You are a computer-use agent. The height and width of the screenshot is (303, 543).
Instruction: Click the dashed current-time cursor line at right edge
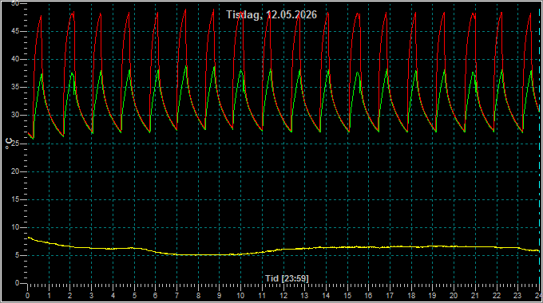[x=539, y=145]
